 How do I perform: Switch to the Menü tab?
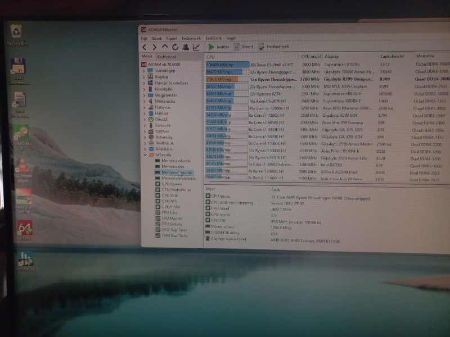[146, 56]
